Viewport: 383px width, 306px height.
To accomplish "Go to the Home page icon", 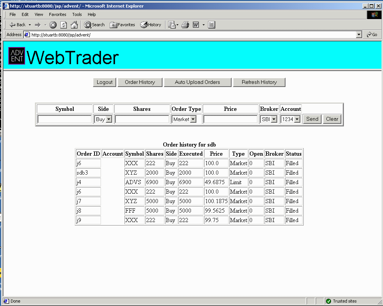I will click(74, 25).
